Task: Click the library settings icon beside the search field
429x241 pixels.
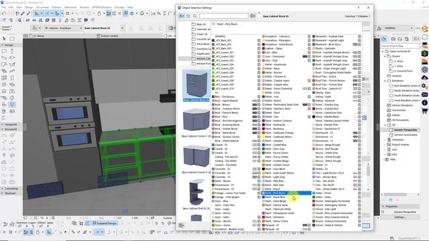Action: (253, 16)
